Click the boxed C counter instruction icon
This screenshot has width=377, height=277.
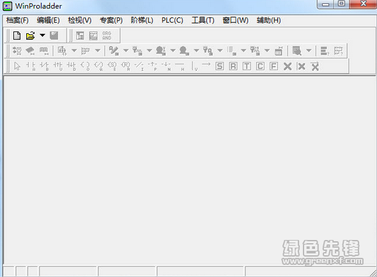coord(260,66)
